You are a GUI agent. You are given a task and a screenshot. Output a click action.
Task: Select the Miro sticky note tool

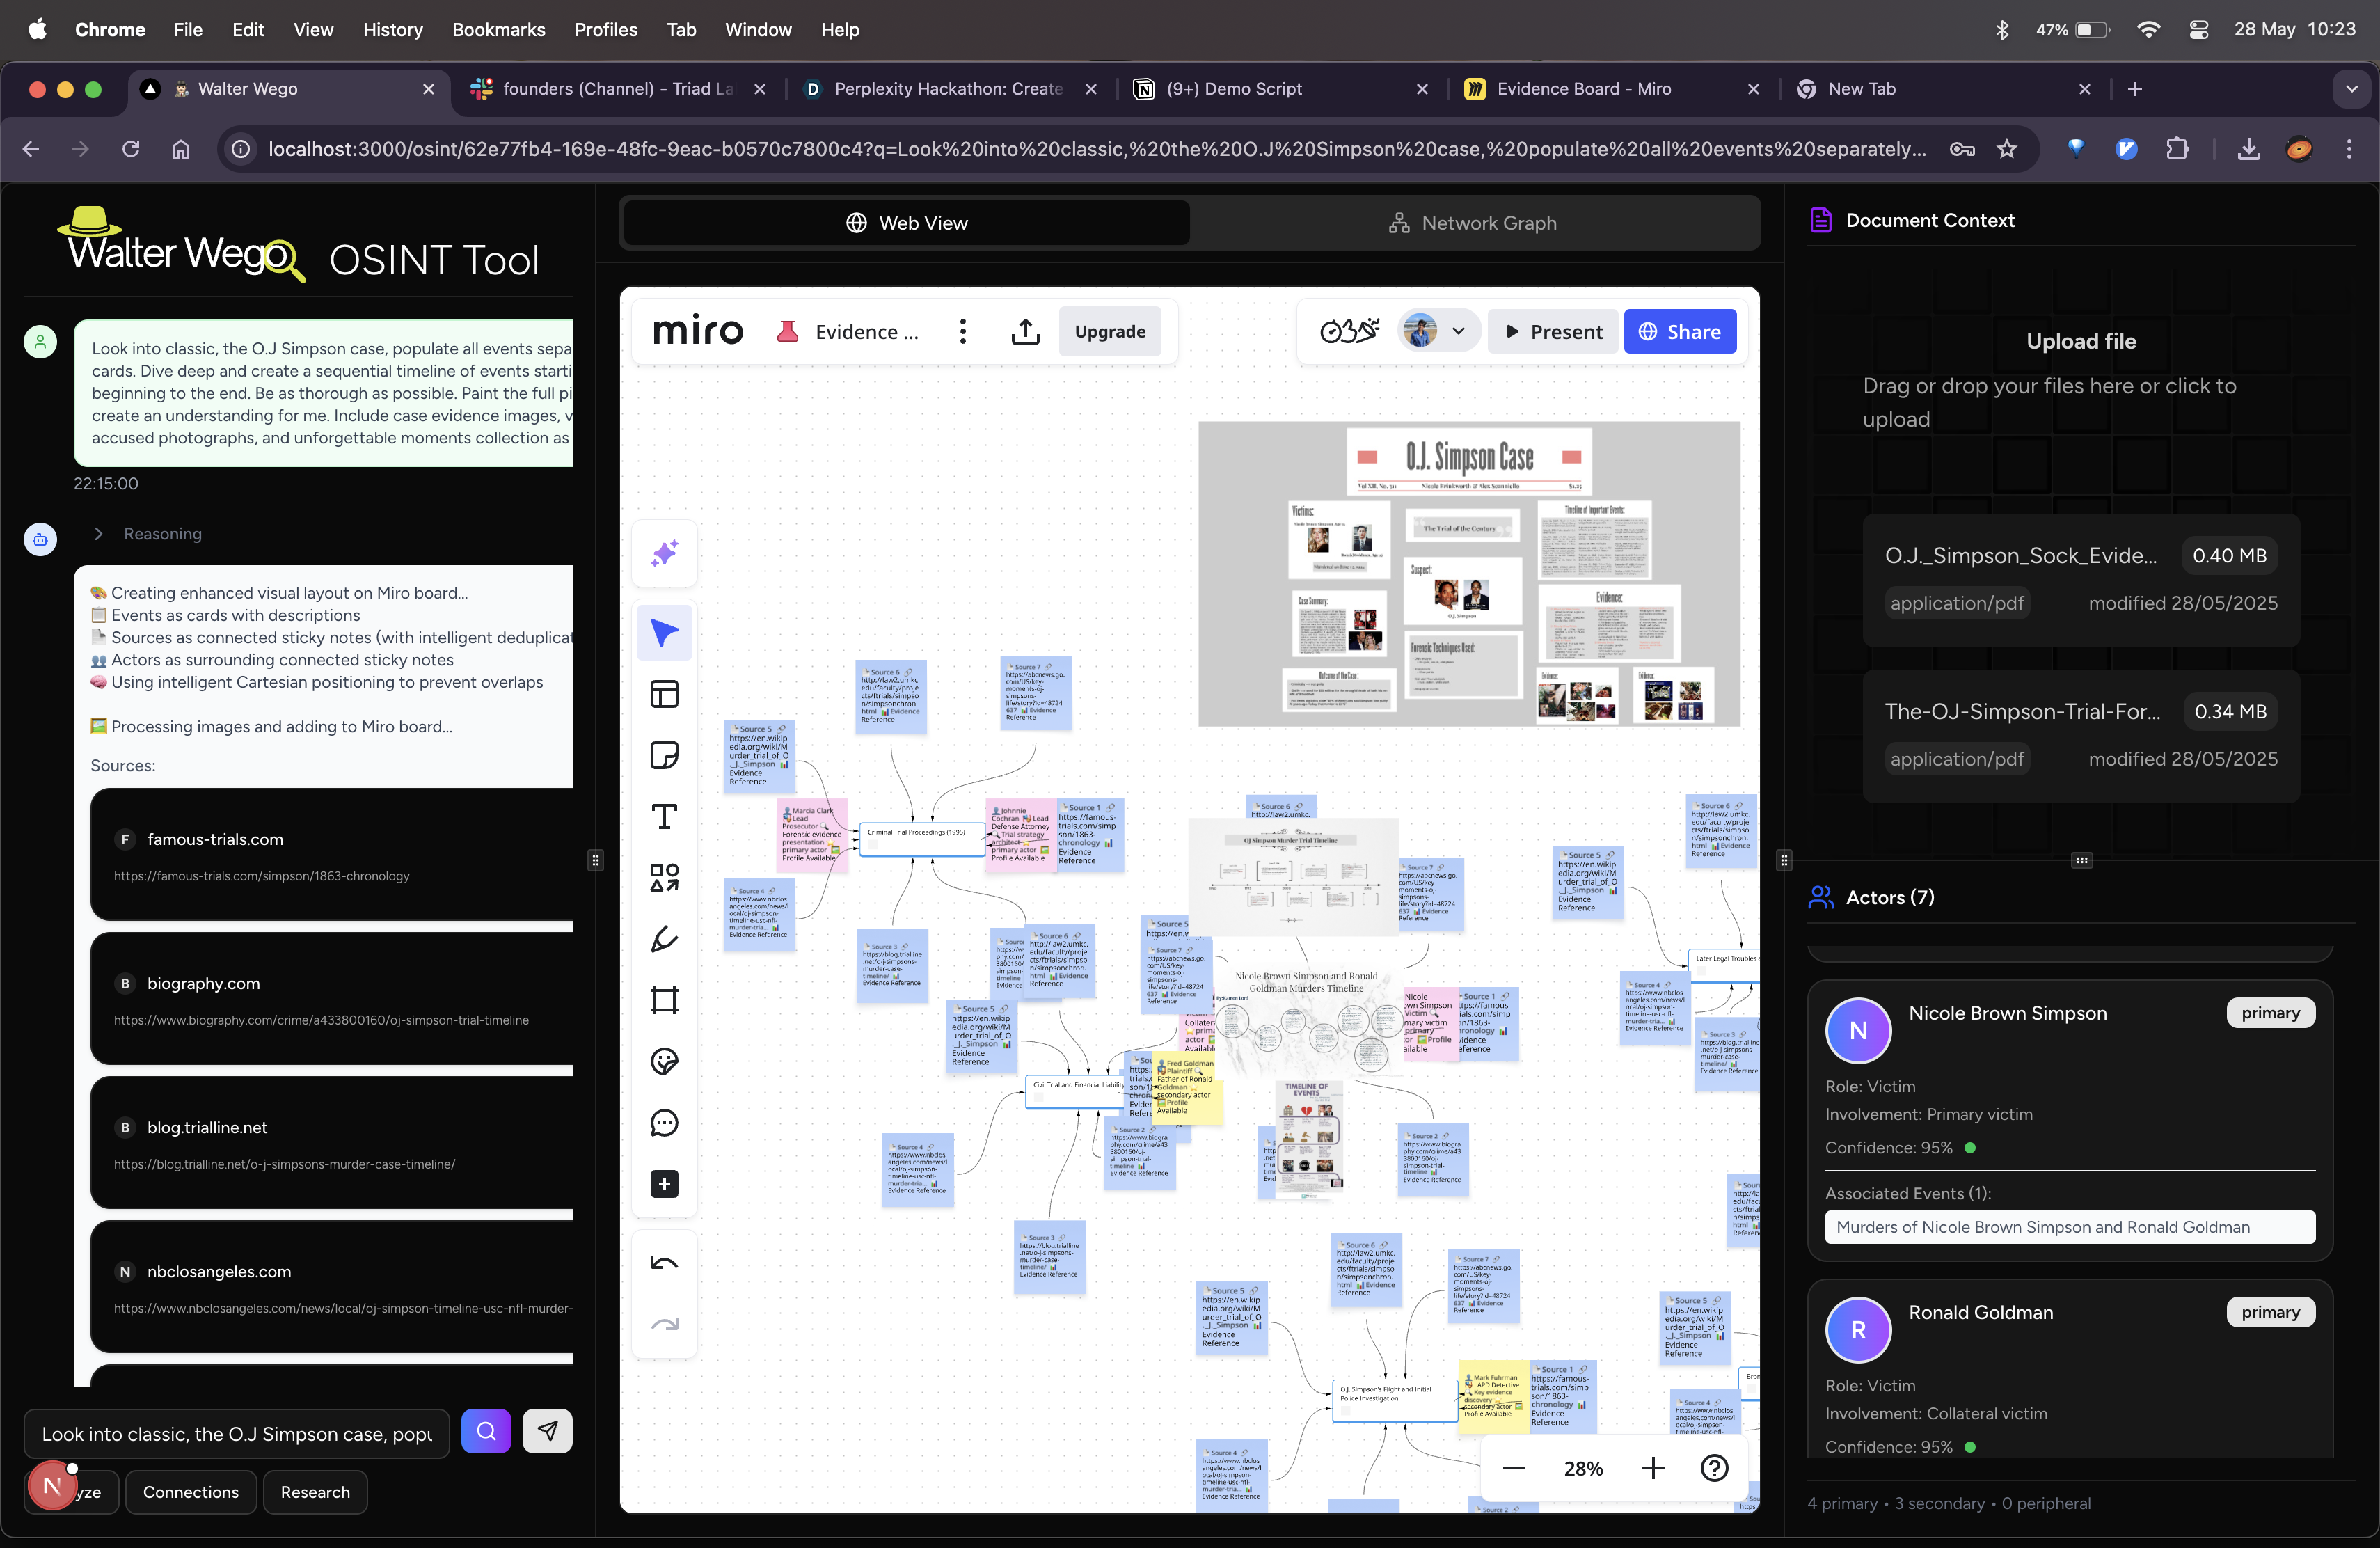click(x=664, y=755)
